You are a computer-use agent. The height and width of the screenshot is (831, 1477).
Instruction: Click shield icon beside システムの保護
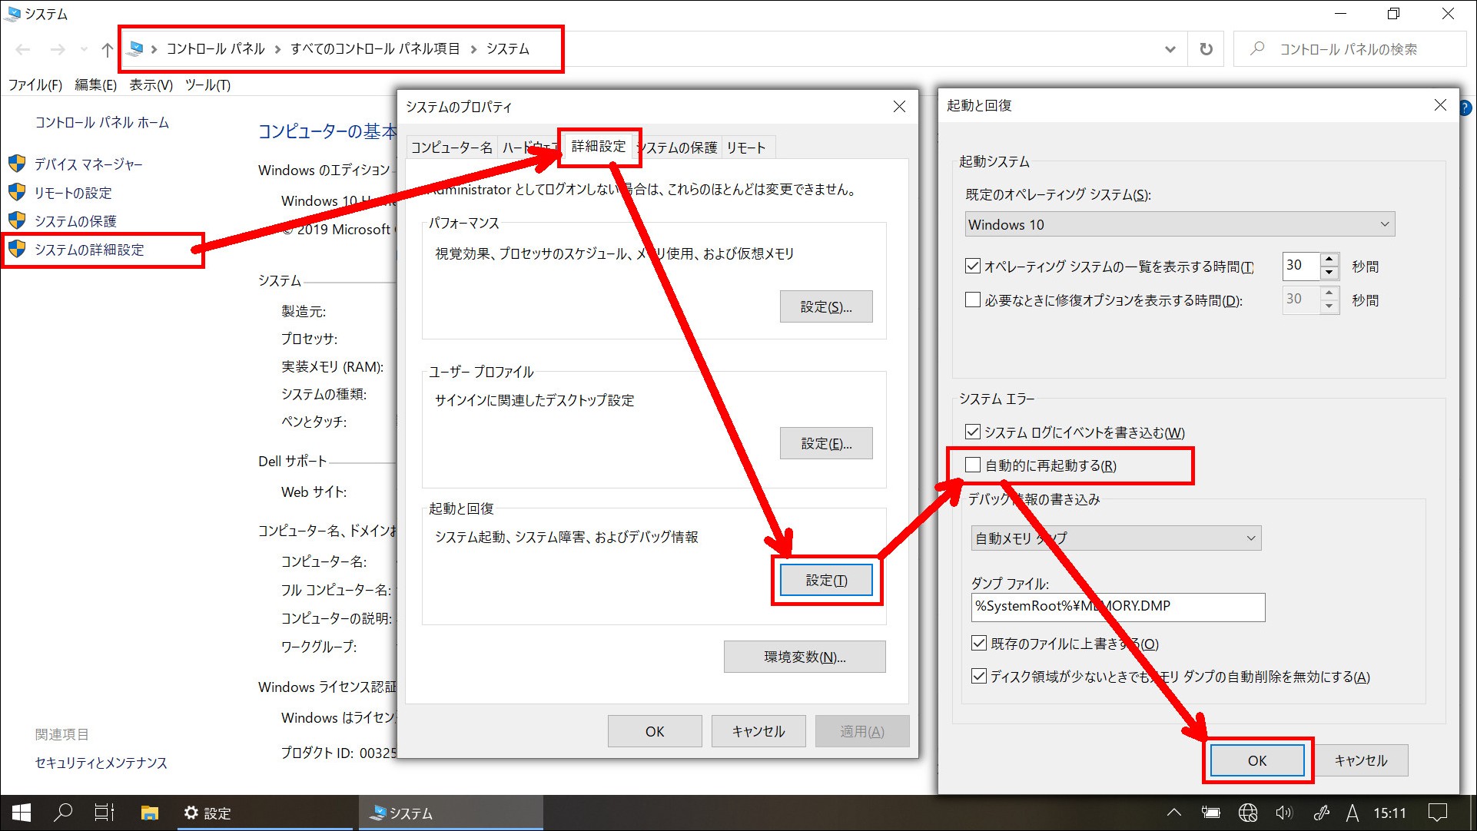(x=17, y=220)
